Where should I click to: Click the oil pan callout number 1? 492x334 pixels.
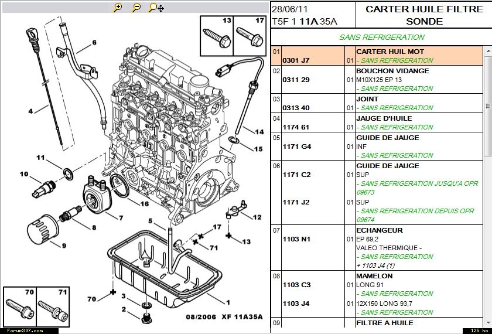coord(227,302)
